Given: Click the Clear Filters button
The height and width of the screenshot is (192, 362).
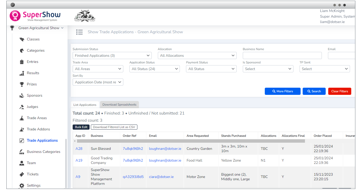Looking at the screenshot, I should (339, 91).
